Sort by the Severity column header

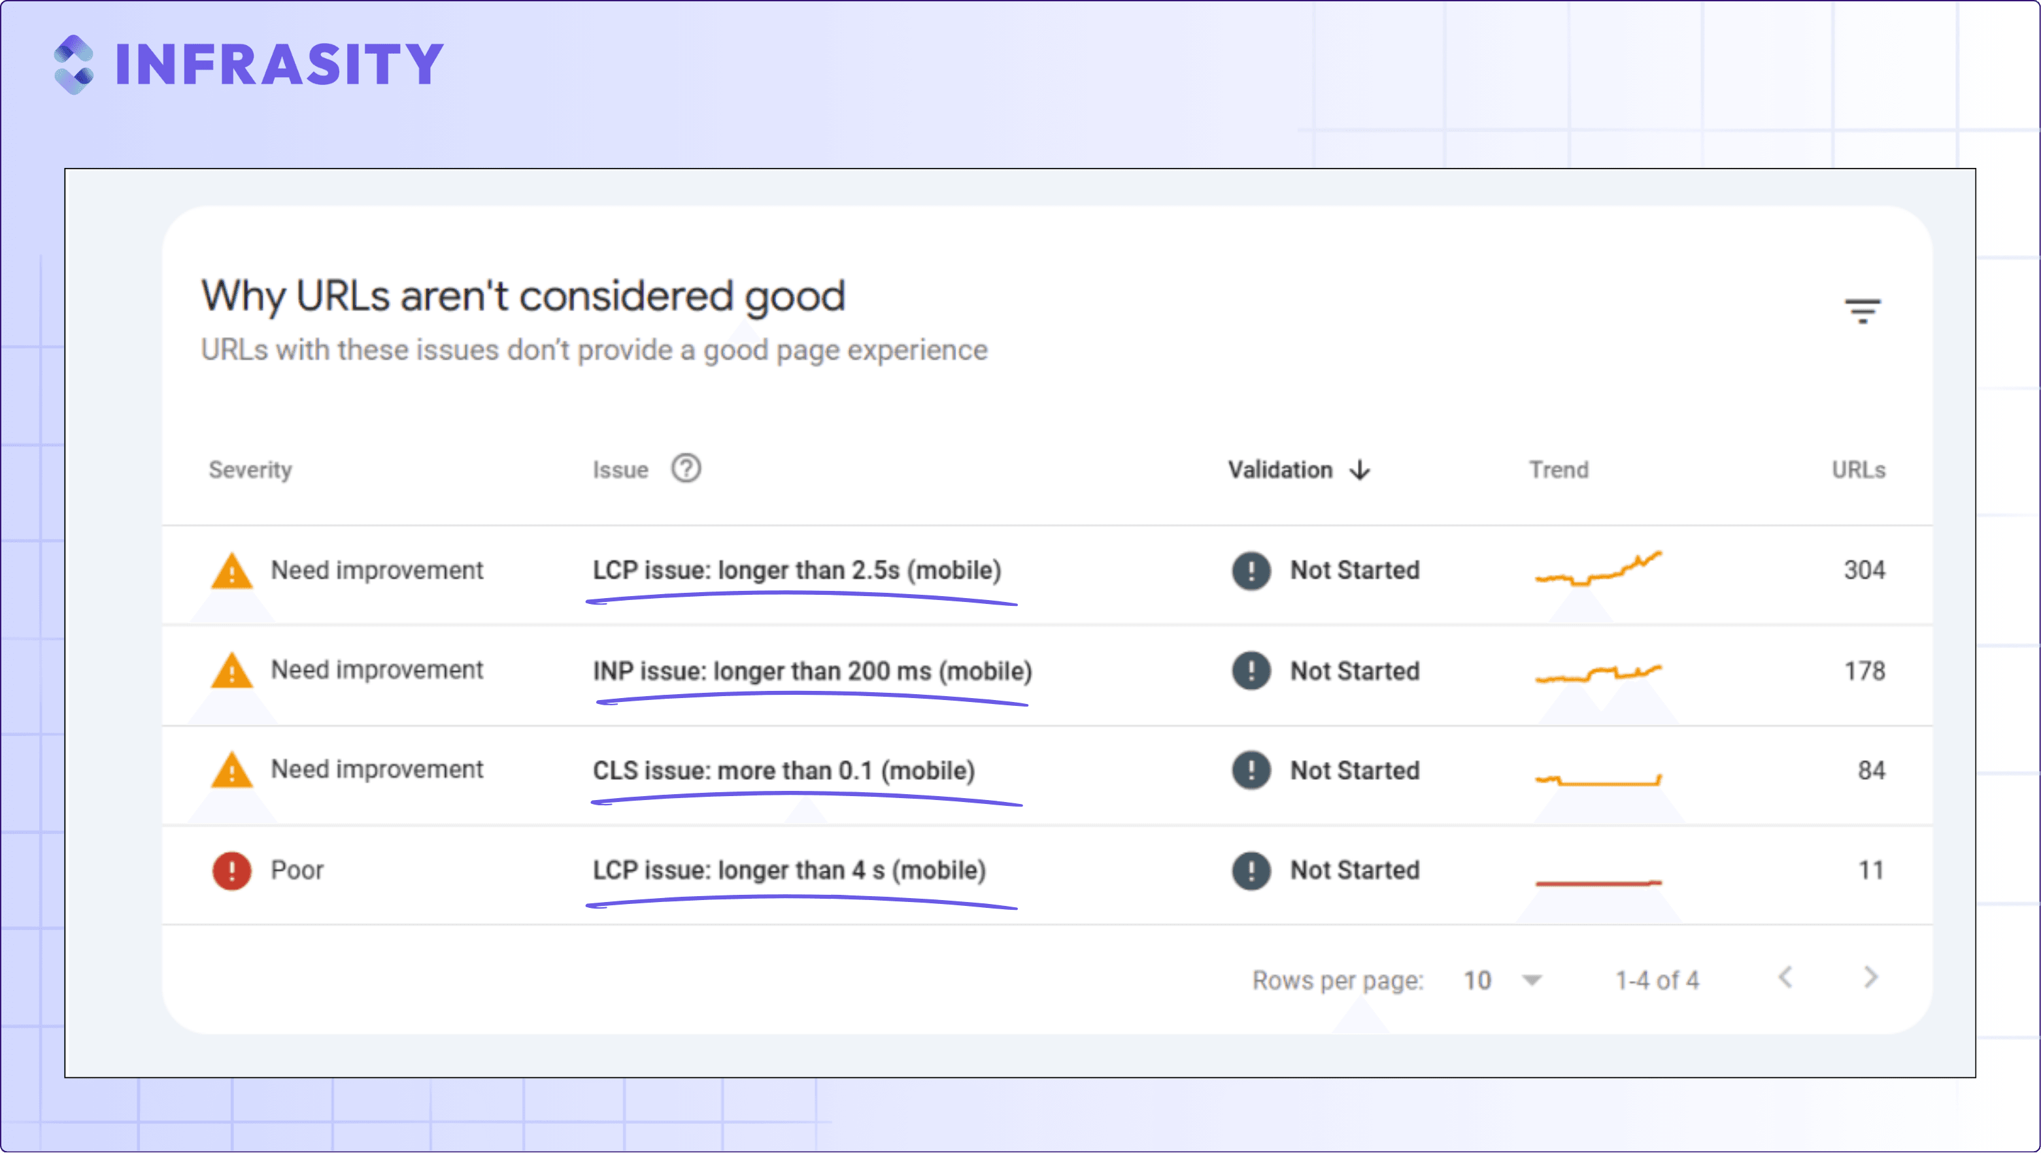[x=250, y=470]
